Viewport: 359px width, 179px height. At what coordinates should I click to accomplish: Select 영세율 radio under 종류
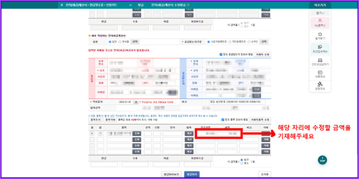pos(120,42)
